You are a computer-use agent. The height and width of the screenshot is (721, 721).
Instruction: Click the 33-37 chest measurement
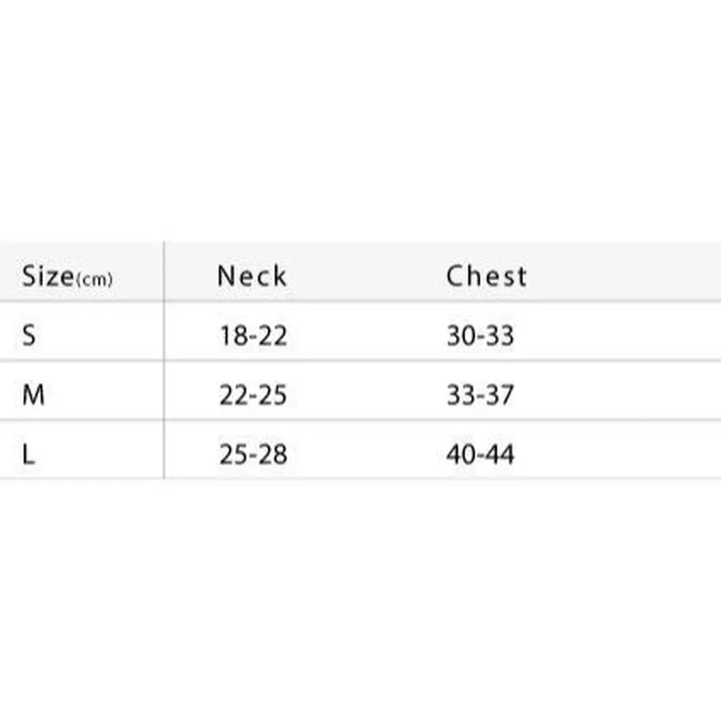(x=480, y=395)
